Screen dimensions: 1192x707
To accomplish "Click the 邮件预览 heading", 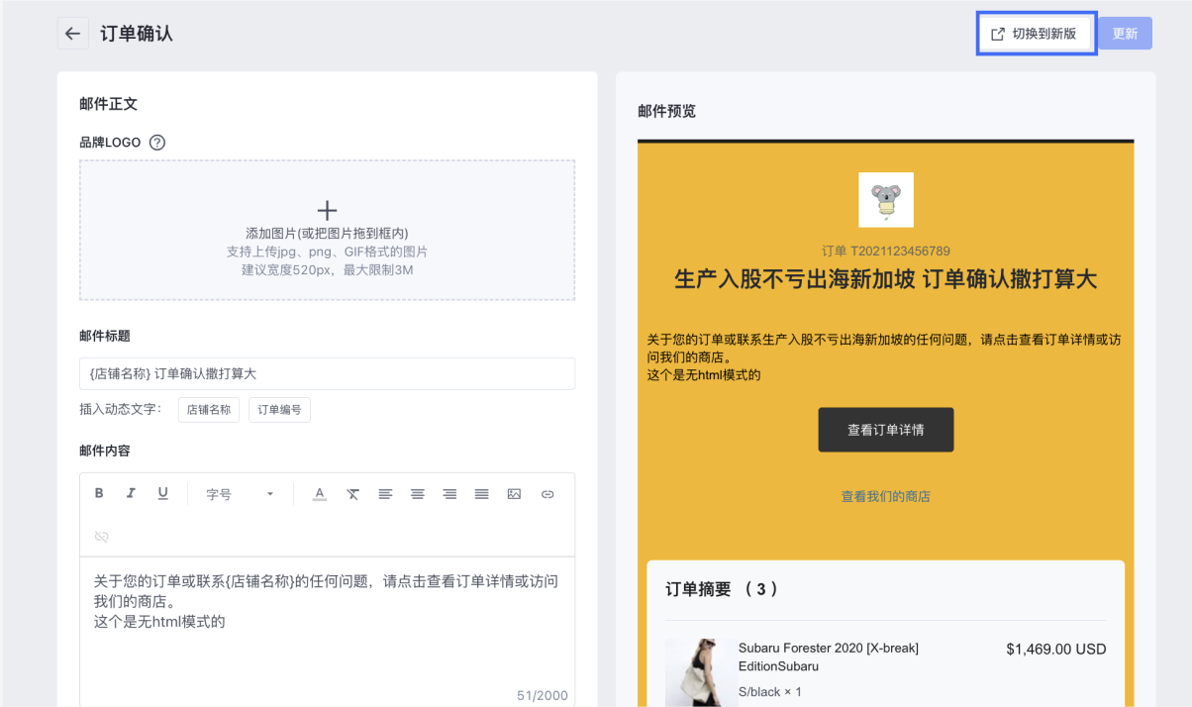I will point(667,111).
